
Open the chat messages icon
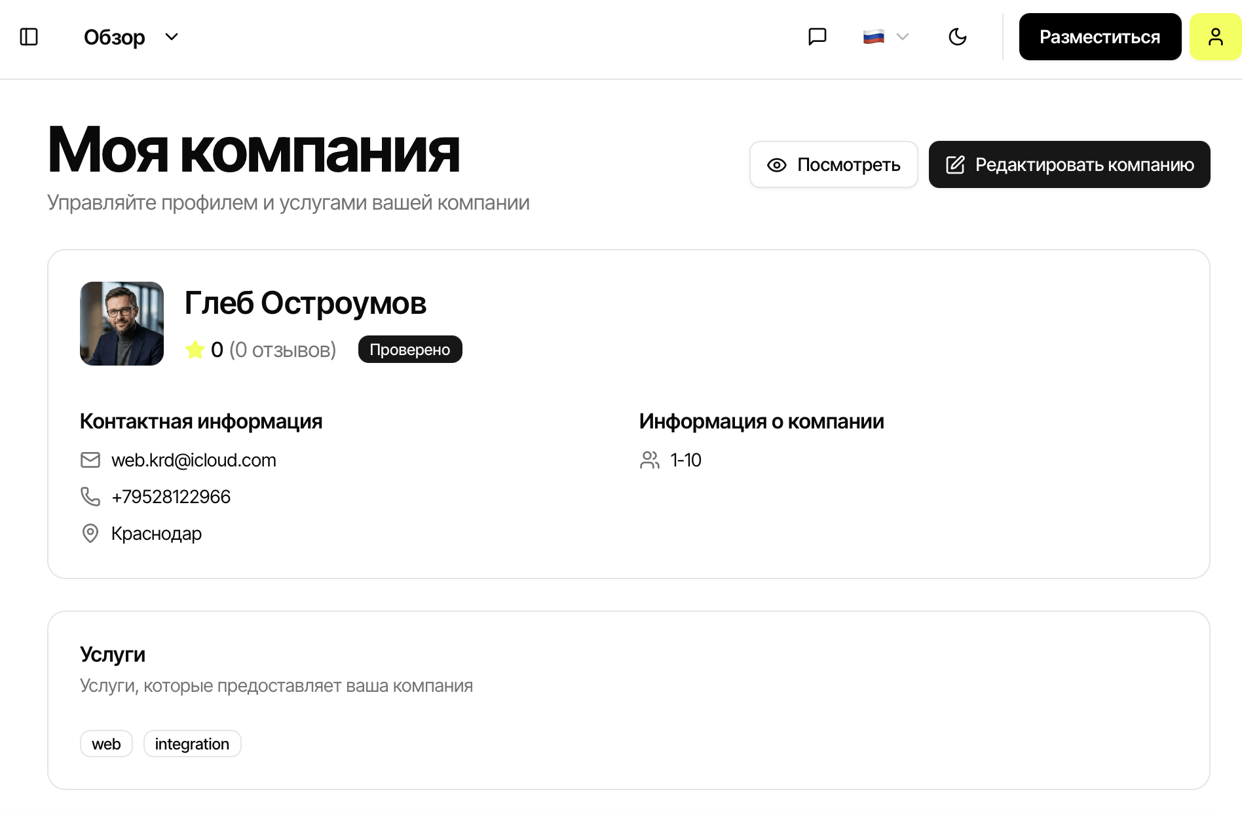click(817, 37)
